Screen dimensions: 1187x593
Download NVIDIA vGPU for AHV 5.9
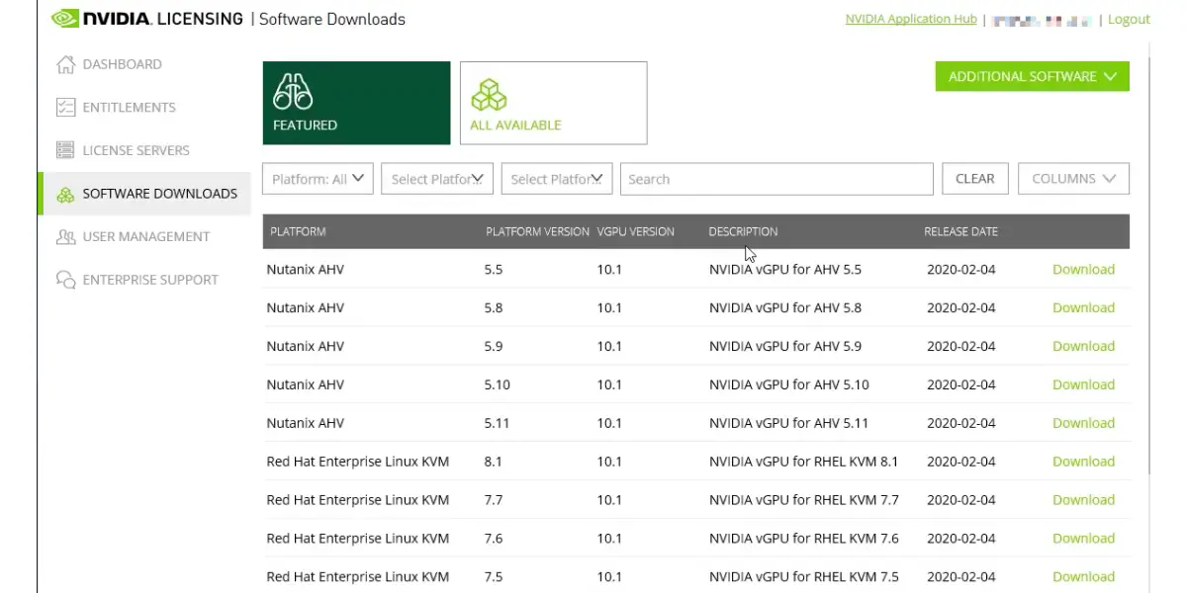pos(1083,346)
